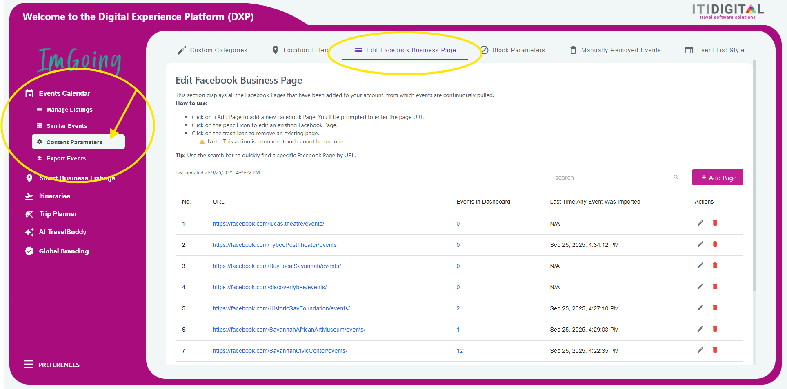787x389 pixels.
Task: Click the Content Parameters gear icon
Action: click(40, 142)
